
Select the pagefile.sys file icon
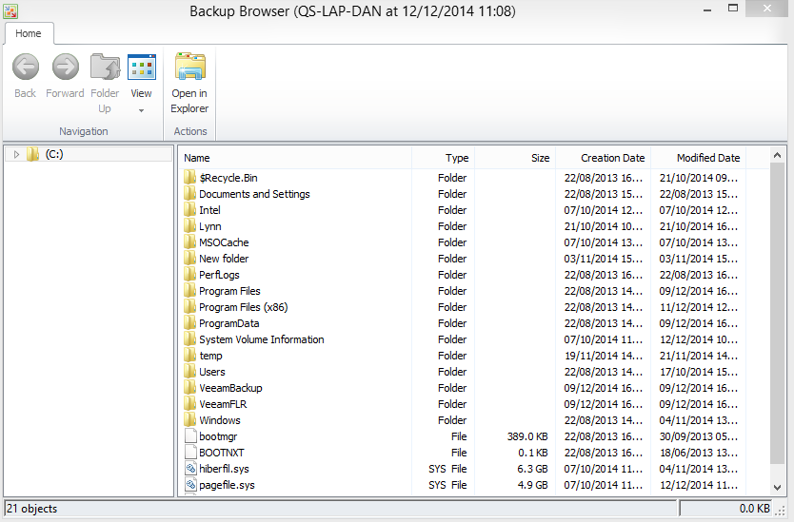(190, 485)
